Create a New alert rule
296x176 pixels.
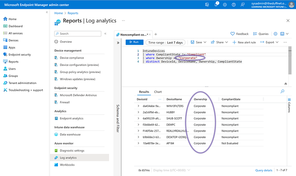point(244,42)
